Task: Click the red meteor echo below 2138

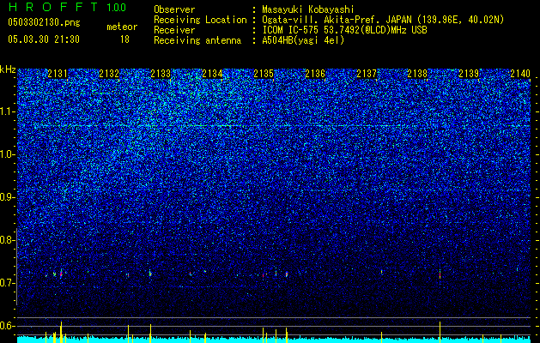Action: 440,274
